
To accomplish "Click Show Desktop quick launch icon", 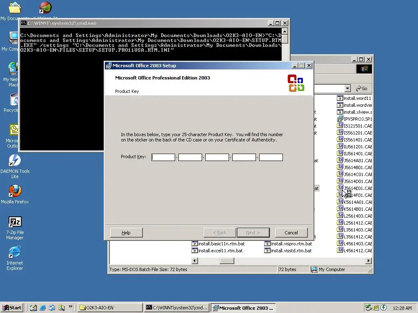I will pos(33,308).
